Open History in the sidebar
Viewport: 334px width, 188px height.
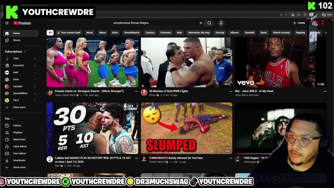click(x=21, y=126)
